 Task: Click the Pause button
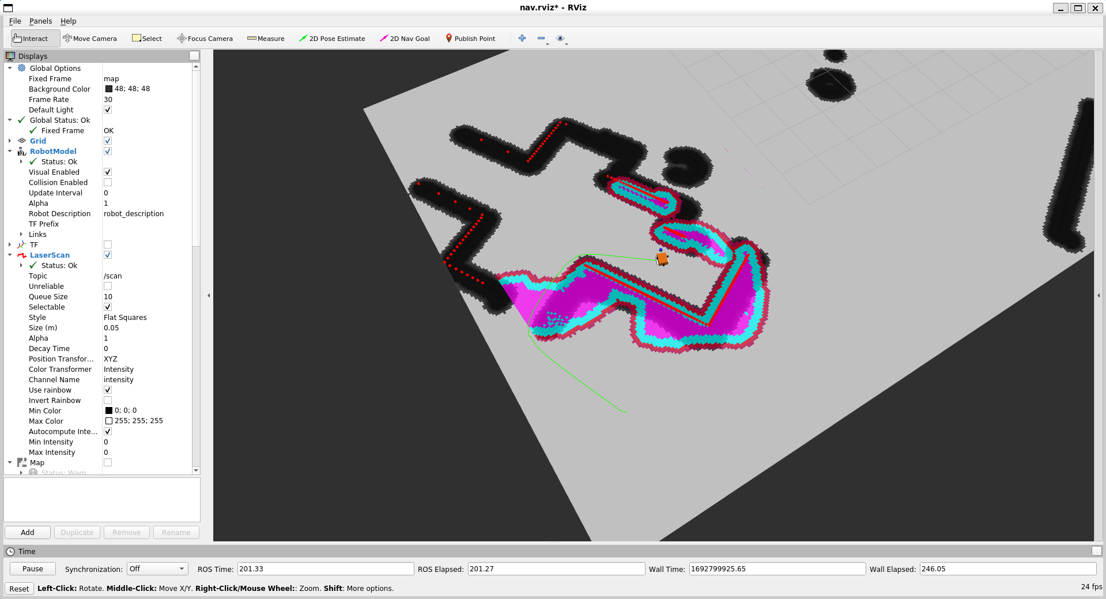point(33,568)
